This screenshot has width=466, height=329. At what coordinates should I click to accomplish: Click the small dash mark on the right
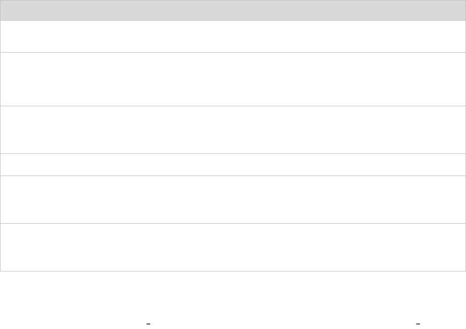[x=418, y=324]
